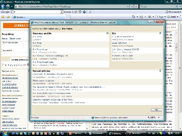This screenshot has height=136, width=182.
Task: Click the EN language indicator in taskbar
Action: tap(149, 133)
